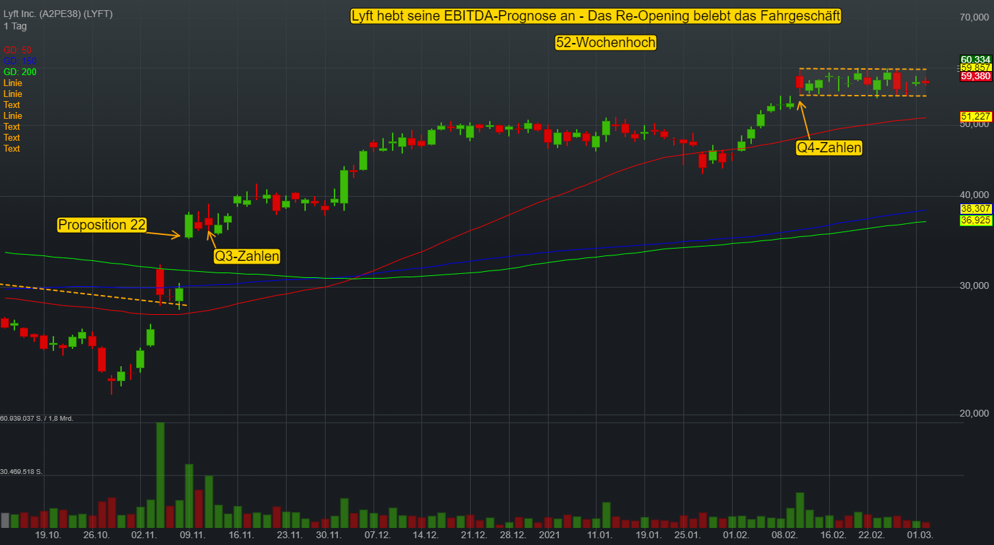Click the 60.939.037 S. volume label

click(35, 418)
